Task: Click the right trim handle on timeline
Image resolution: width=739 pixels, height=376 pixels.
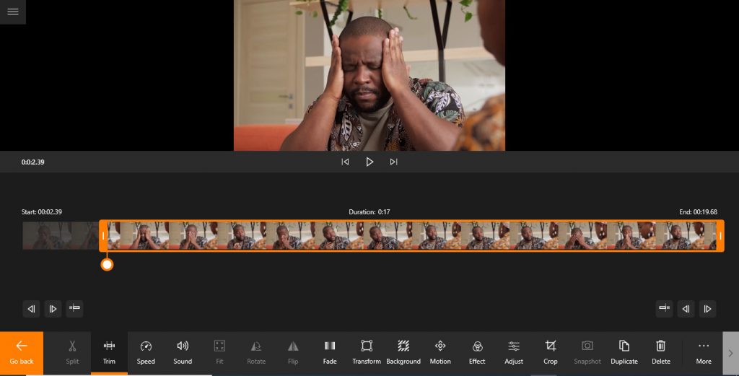Action: pos(720,235)
